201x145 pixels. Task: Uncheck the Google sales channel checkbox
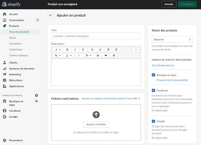[x=153, y=121]
